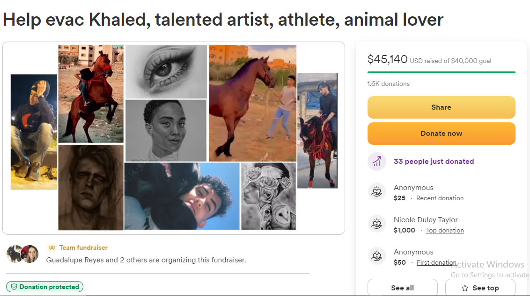This screenshot has width=530, height=296.
Task: Click the Share button
Action: click(x=442, y=107)
